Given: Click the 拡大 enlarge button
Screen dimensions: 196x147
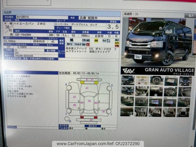Looking at the screenshot, I should (x=191, y=14).
